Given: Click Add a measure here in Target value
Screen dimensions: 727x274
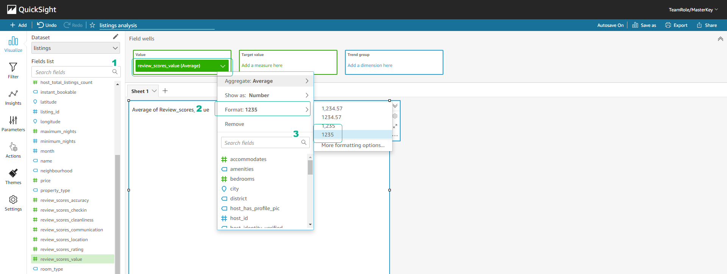Looking at the screenshot, I should 262,65.
